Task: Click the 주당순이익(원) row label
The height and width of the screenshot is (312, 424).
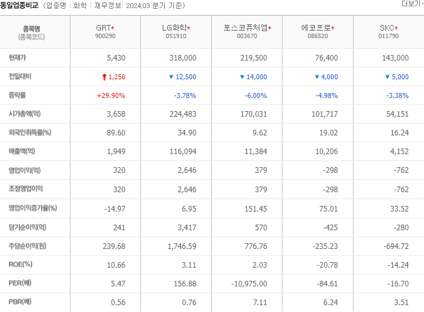Action: [x=27, y=246]
